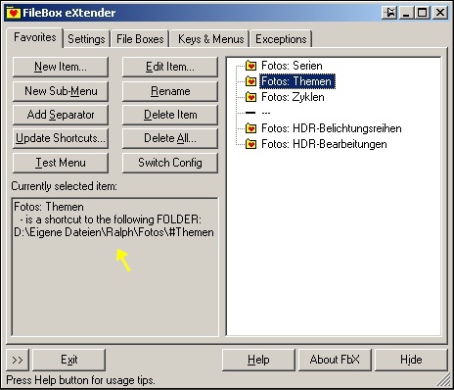Maximize the FileBox eXtender window
Viewport: 454px width, 390px height.
click(x=423, y=13)
